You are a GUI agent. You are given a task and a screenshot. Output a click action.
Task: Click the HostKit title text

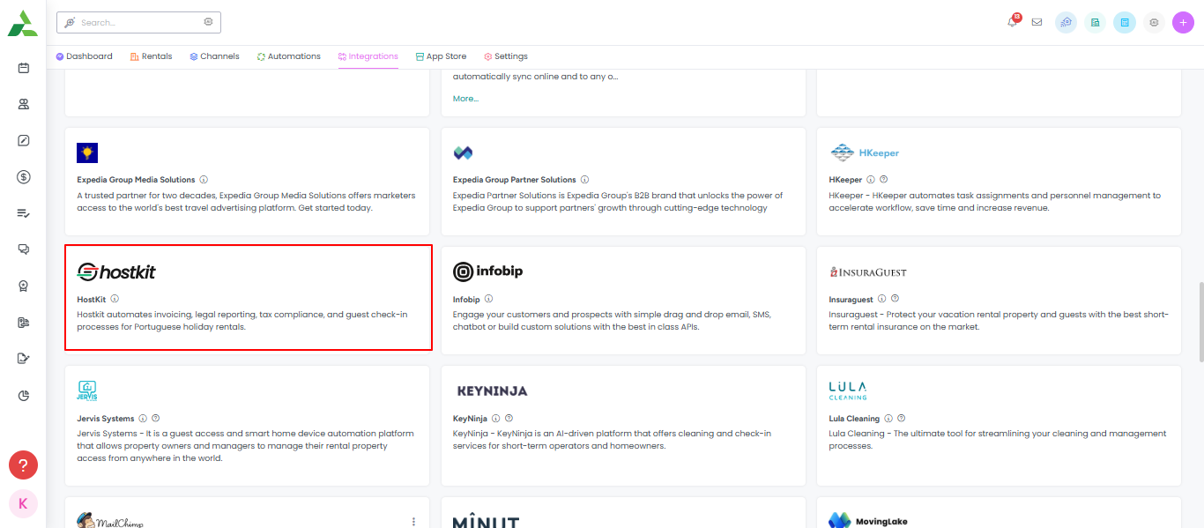[91, 300]
